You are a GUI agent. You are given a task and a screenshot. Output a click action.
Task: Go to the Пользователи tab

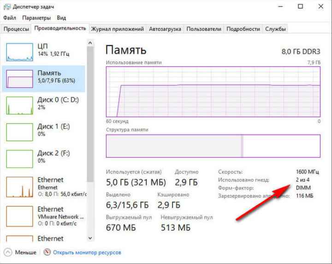coord(204,29)
